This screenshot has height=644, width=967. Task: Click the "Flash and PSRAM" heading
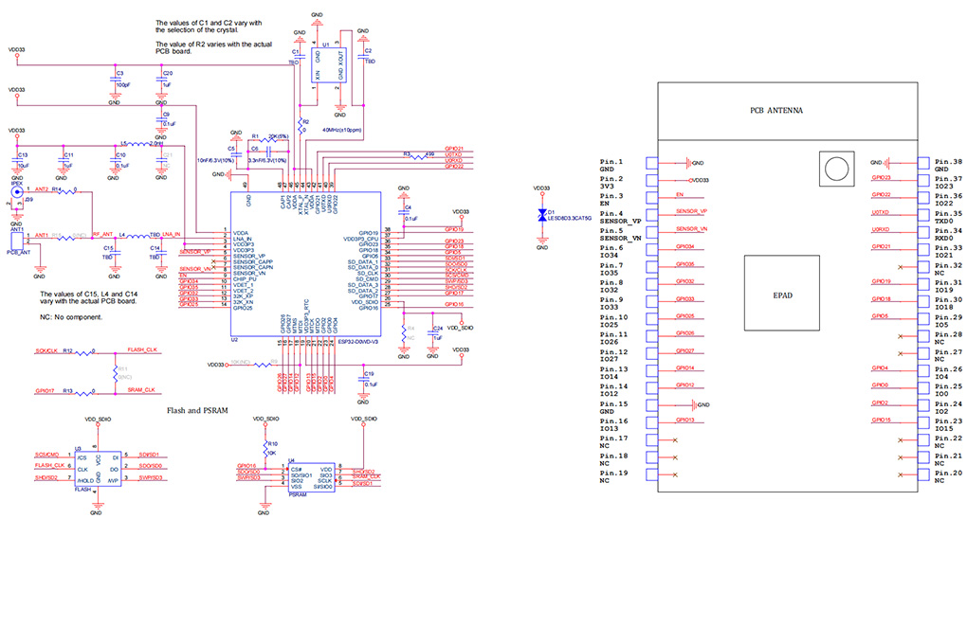click(197, 410)
